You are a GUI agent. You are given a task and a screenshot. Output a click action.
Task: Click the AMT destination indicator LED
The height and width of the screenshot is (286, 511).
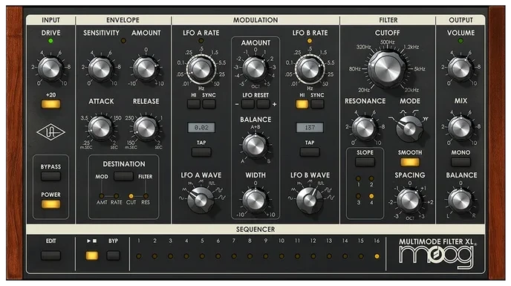click(101, 196)
